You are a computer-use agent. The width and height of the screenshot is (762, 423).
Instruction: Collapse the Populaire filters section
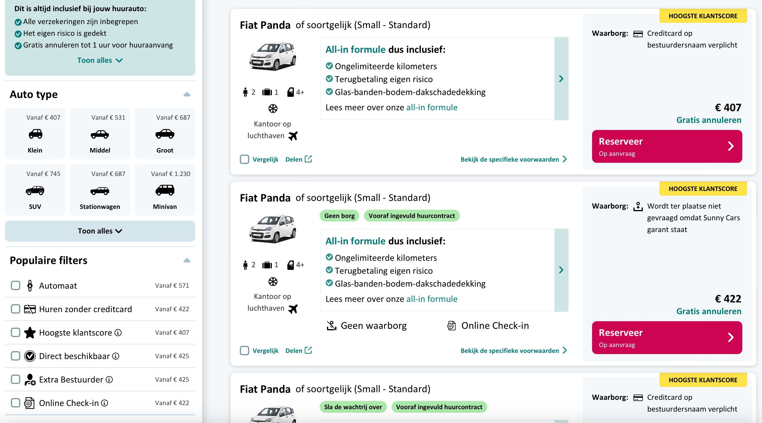[187, 260]
